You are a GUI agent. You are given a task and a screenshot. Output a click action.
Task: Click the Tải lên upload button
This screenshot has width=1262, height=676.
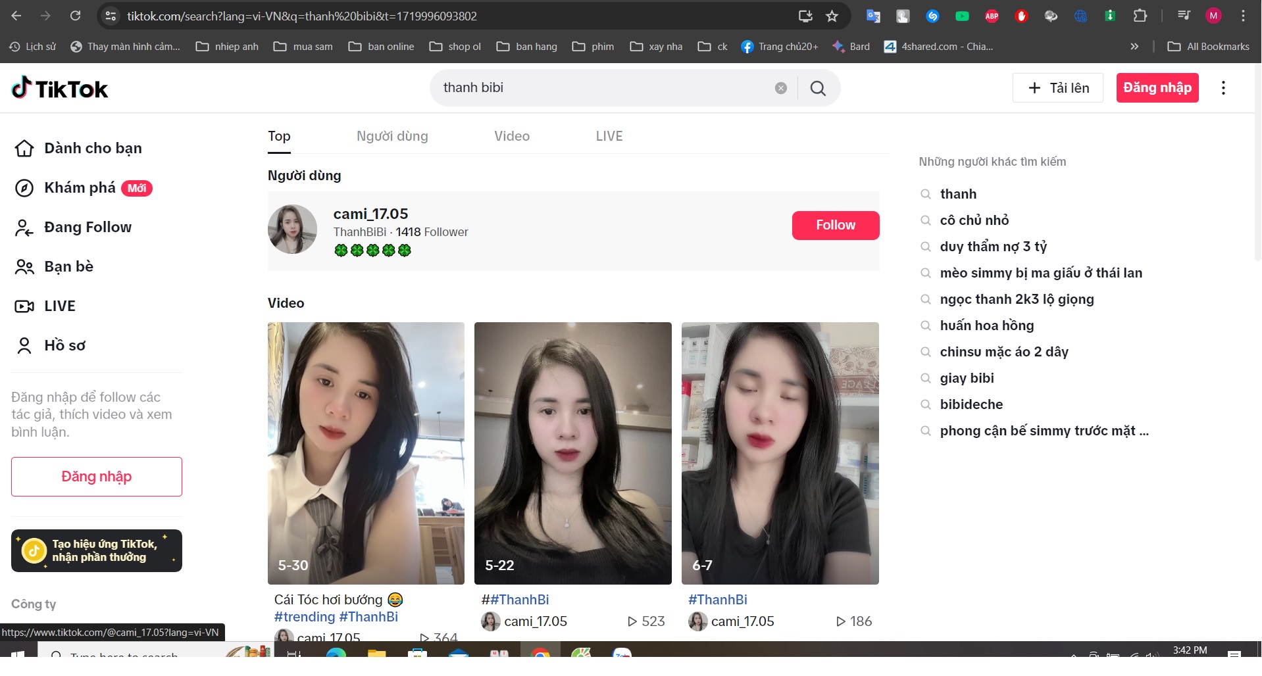(1057, 88)
